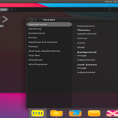The image size is (118, 118).
Task: Click the Themes heading
Action: pyautogui.click(x=83, y=30)
